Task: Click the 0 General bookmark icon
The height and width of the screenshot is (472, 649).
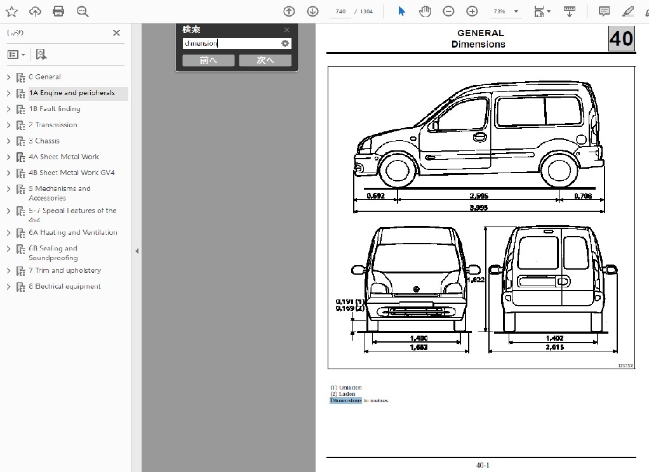Action: coord(21,77)
